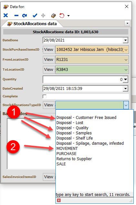Click red X button at dropdown list bottom
The height and width of the screenshot is (205, 136).
click(59, 200)
